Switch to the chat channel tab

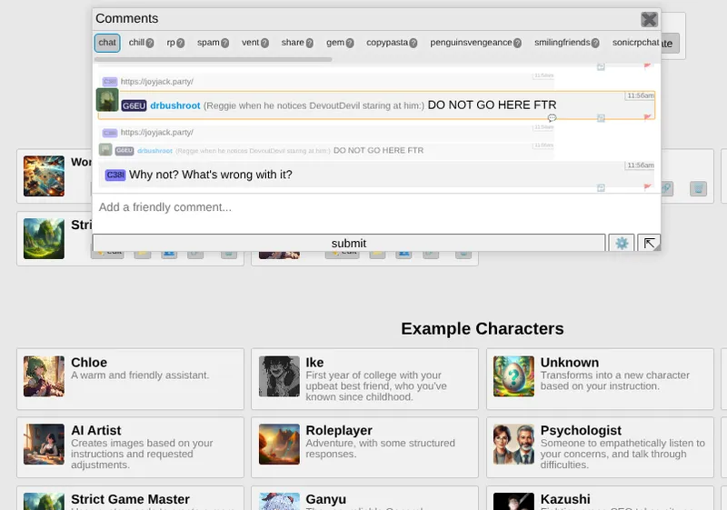(x=107, y=43)
